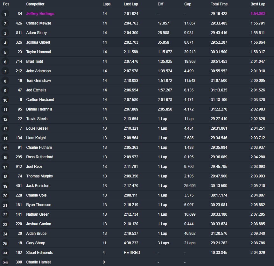This screenshot has height=266, width=274.
Task: Select Jack Beniston competitor name
Action: pyautogui.click(x=38, y=186)
